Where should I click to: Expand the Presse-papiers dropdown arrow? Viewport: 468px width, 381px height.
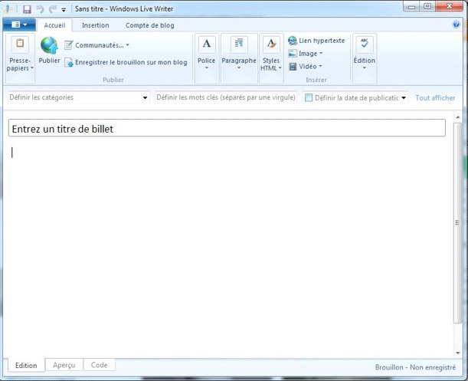(32, 68)
